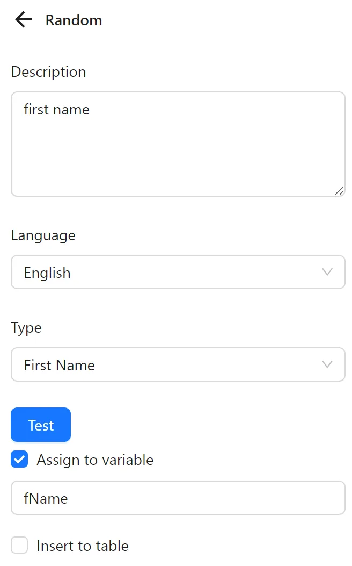Open the First Name type selector
Viewport: 352px width, 566px height.
tap(177, 364)
